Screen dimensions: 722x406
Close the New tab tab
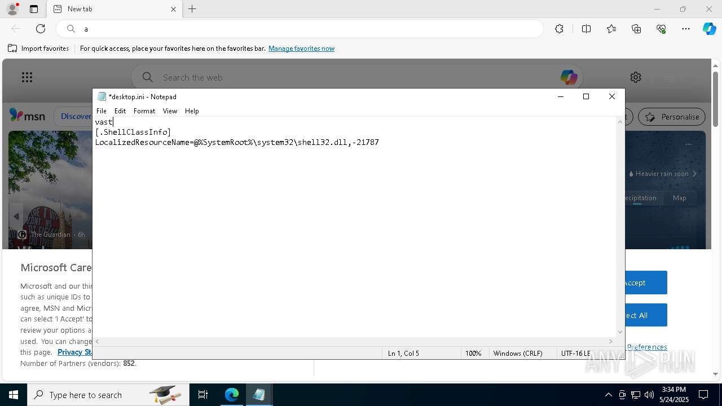click(173, 9)
